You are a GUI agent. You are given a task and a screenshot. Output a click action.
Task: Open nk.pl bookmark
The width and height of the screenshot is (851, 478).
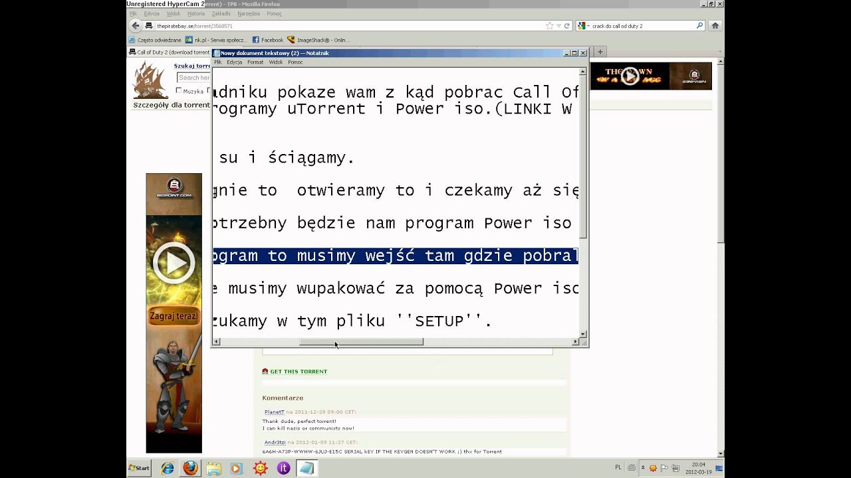pos(217,40)
